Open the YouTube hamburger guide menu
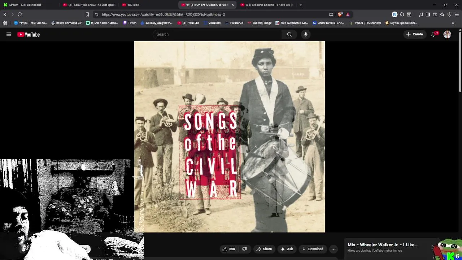This screenshot has height=260, width=462. point(9,35)
